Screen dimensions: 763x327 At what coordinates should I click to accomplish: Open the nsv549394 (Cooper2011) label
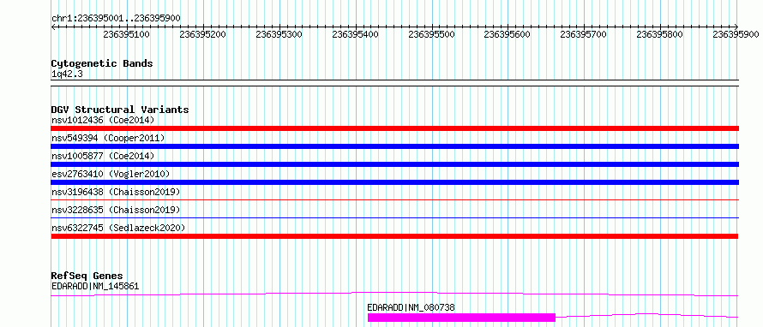click(108, 138)
